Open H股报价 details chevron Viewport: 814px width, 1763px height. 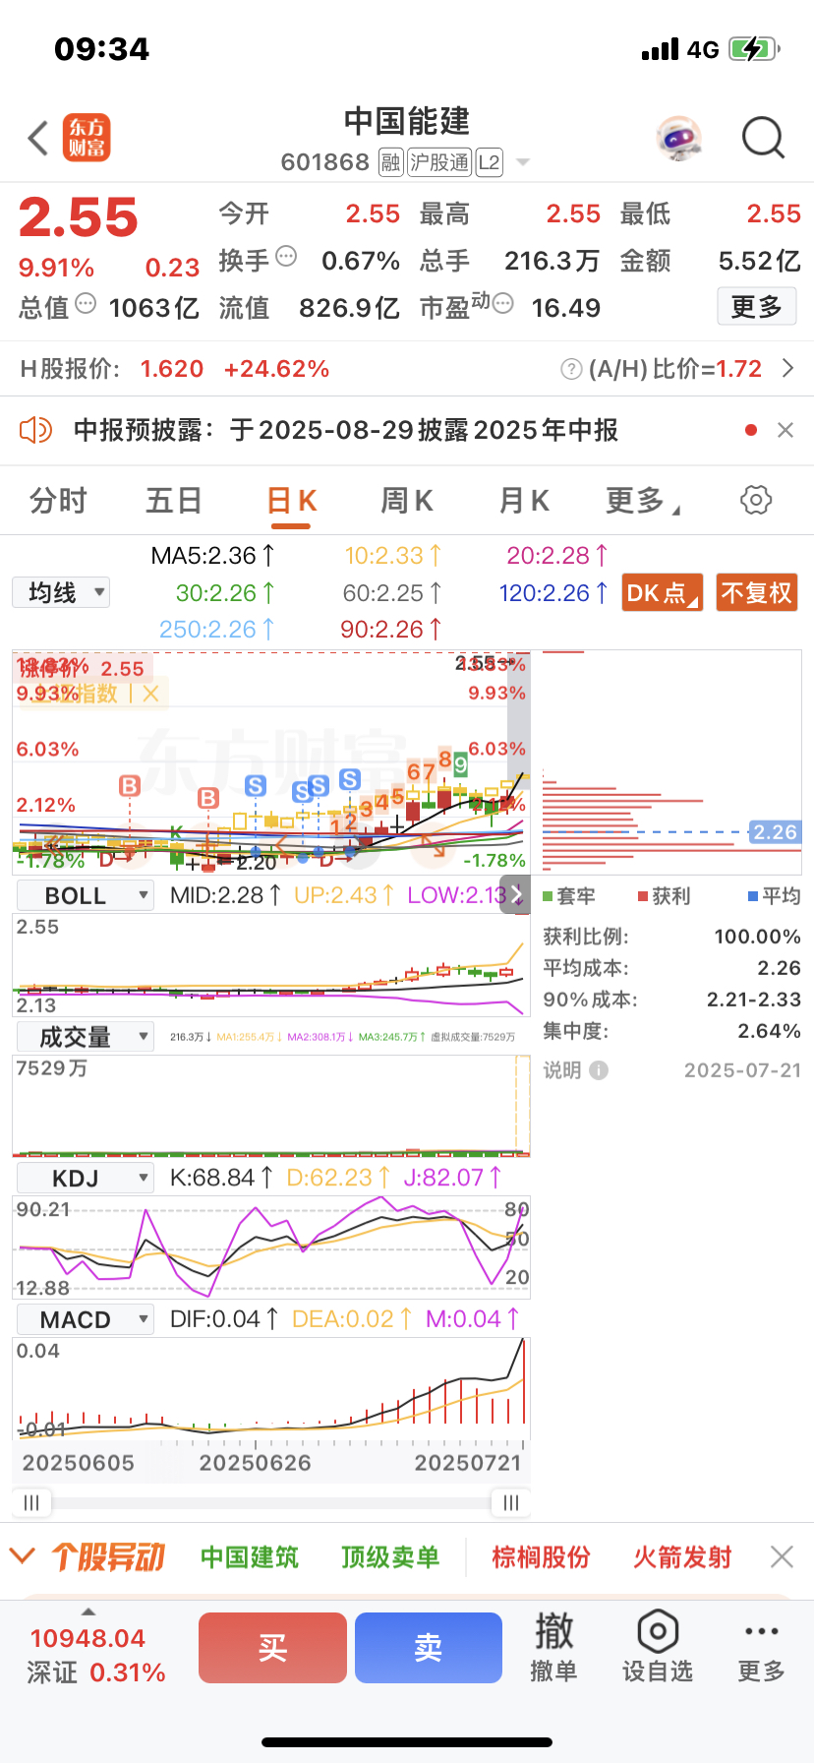point(787,368)
